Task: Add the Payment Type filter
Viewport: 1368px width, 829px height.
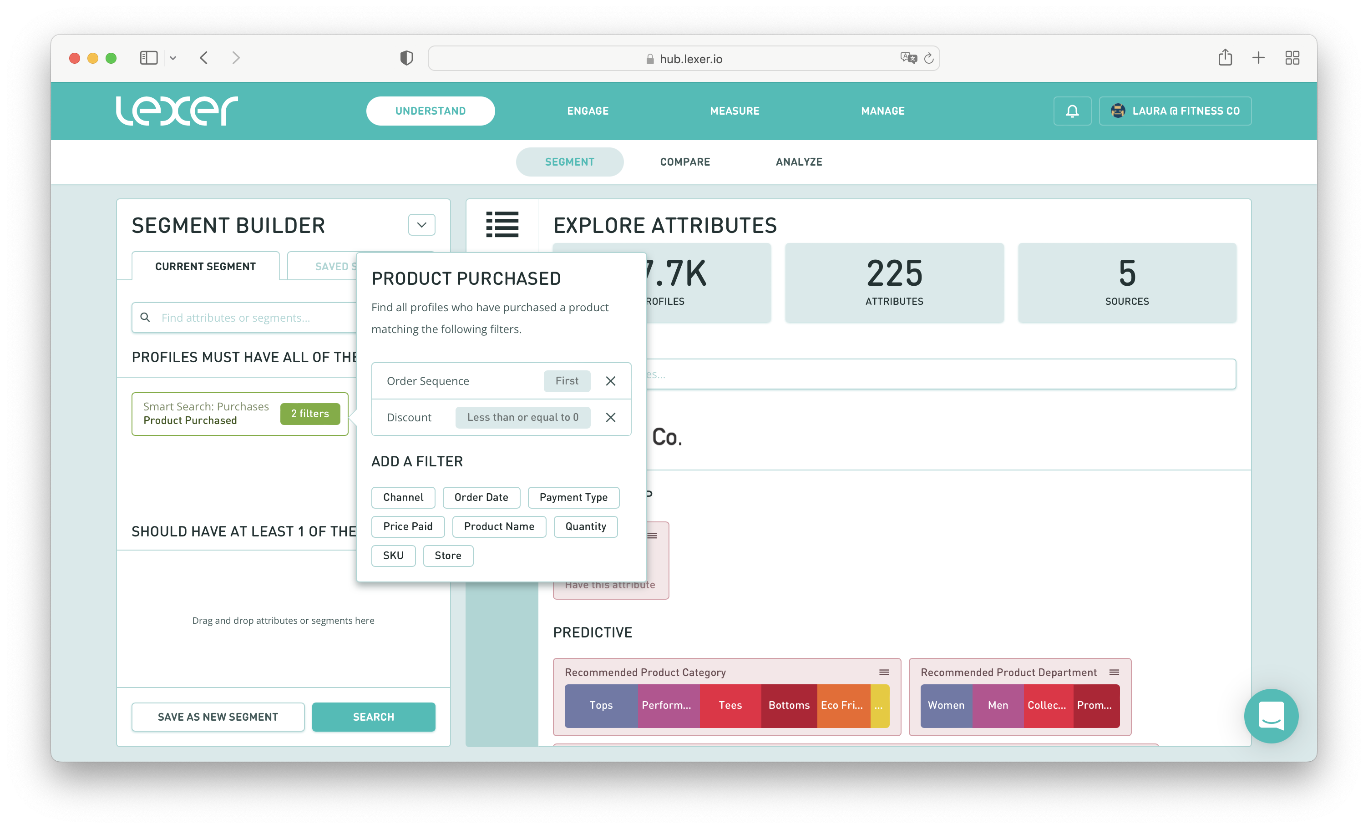Action: pyautogui.click(x=573, y=497)
